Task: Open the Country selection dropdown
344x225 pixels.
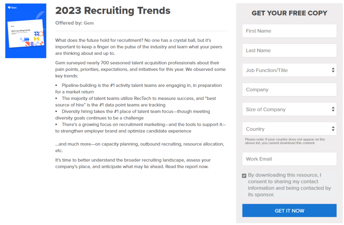Action: pos(289,129)
